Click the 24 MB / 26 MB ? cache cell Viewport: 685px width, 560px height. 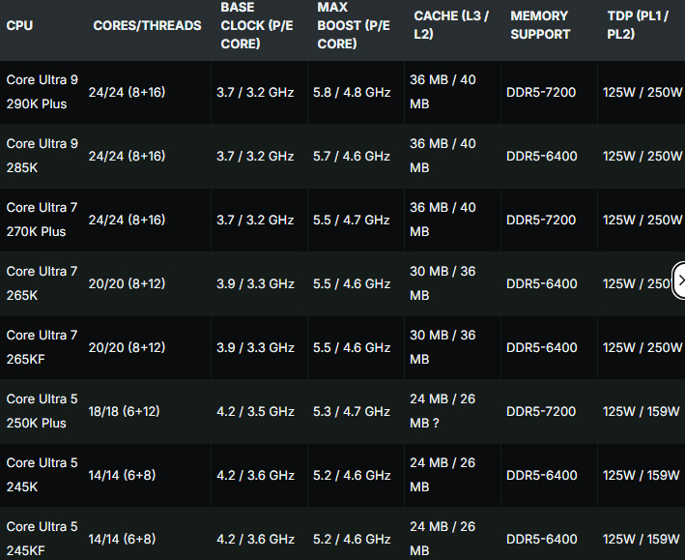tap(442, 411)
